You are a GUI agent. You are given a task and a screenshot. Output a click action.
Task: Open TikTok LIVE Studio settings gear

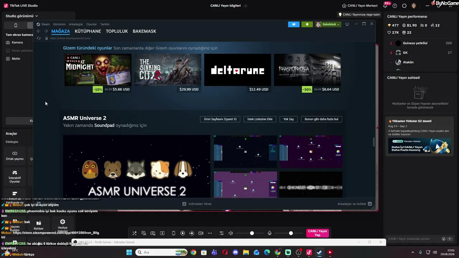pos(404,6)
